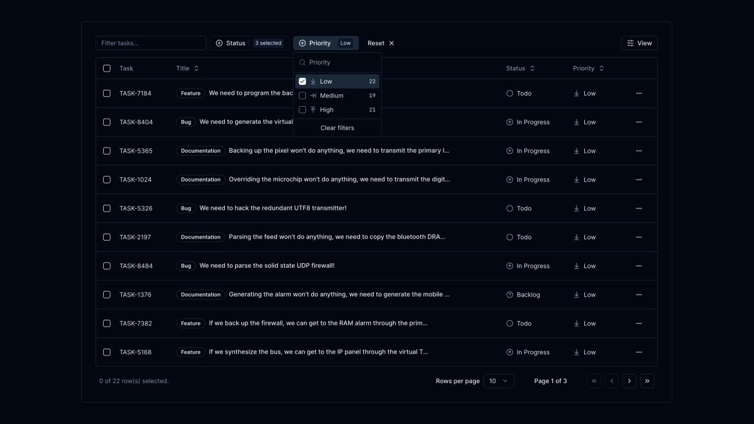Open the Status filter dropdown
Image resolution: width=754 pixels, height=424 pixels.
click(248, 43)
